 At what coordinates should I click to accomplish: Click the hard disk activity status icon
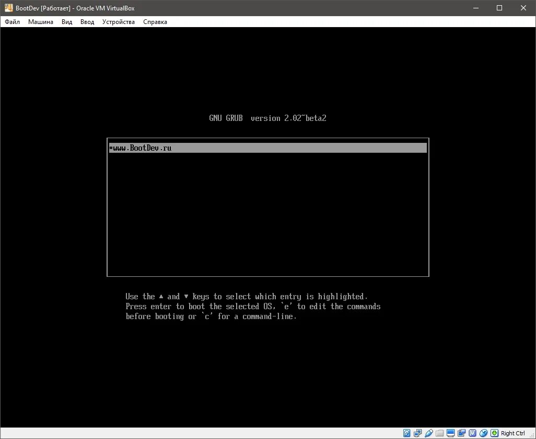point(406,433)
